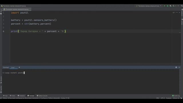Click the greyed-out Stop icon in toolbar
Image resolution: width=183 pixels, height=103 pixels.
click(178, 6)
